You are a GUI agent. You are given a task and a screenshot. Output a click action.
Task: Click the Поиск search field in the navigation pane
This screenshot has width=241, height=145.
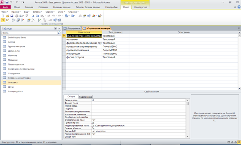[x=29, y=33]
